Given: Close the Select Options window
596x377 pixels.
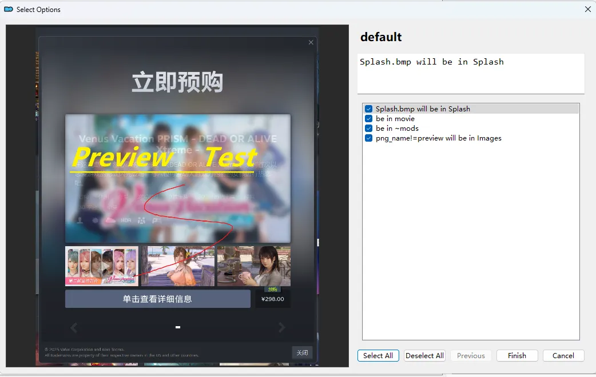Looking at the screenshot, I should (x=587, y=9).
